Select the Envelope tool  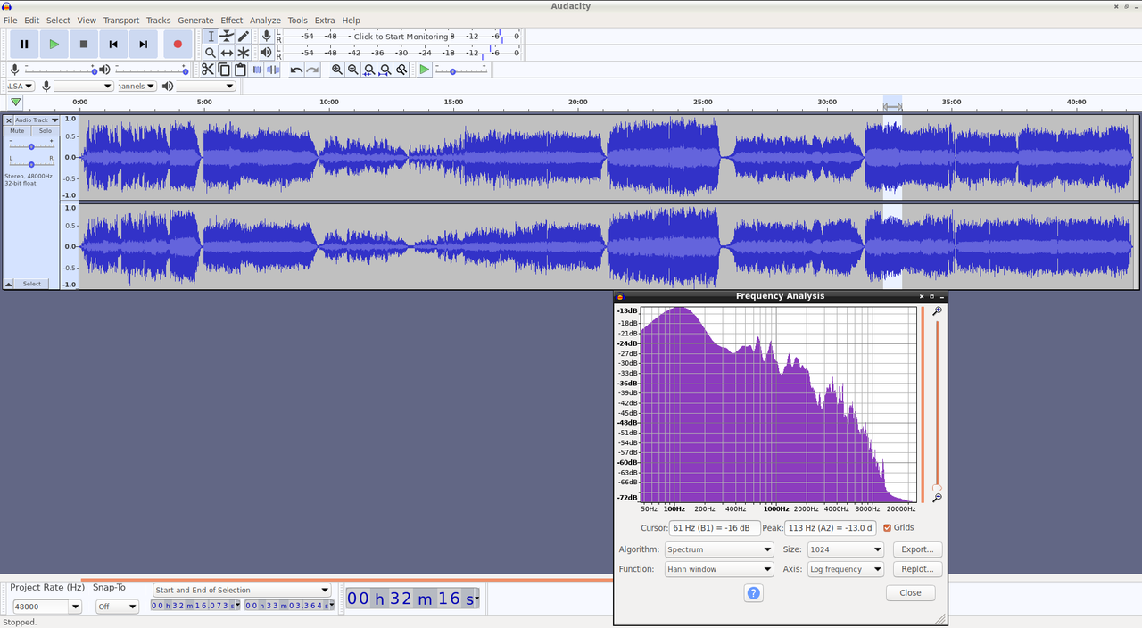pos(227,36)
